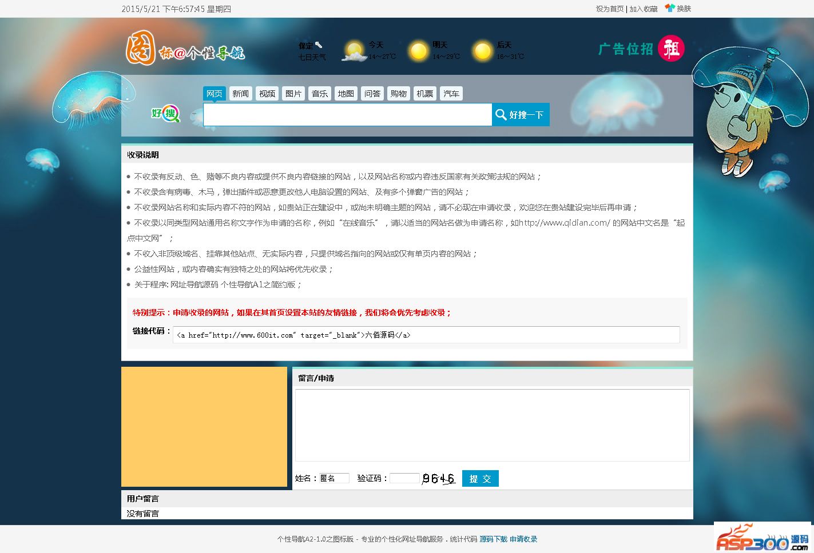Click the orange ad placeholder block
The height and width of the screenshot is (553, 814).
[x=204, y=427]
